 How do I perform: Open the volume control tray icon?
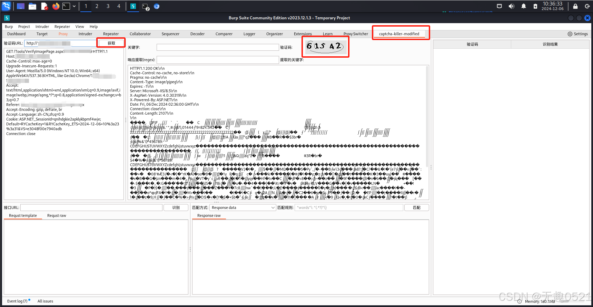pos(511,6)
